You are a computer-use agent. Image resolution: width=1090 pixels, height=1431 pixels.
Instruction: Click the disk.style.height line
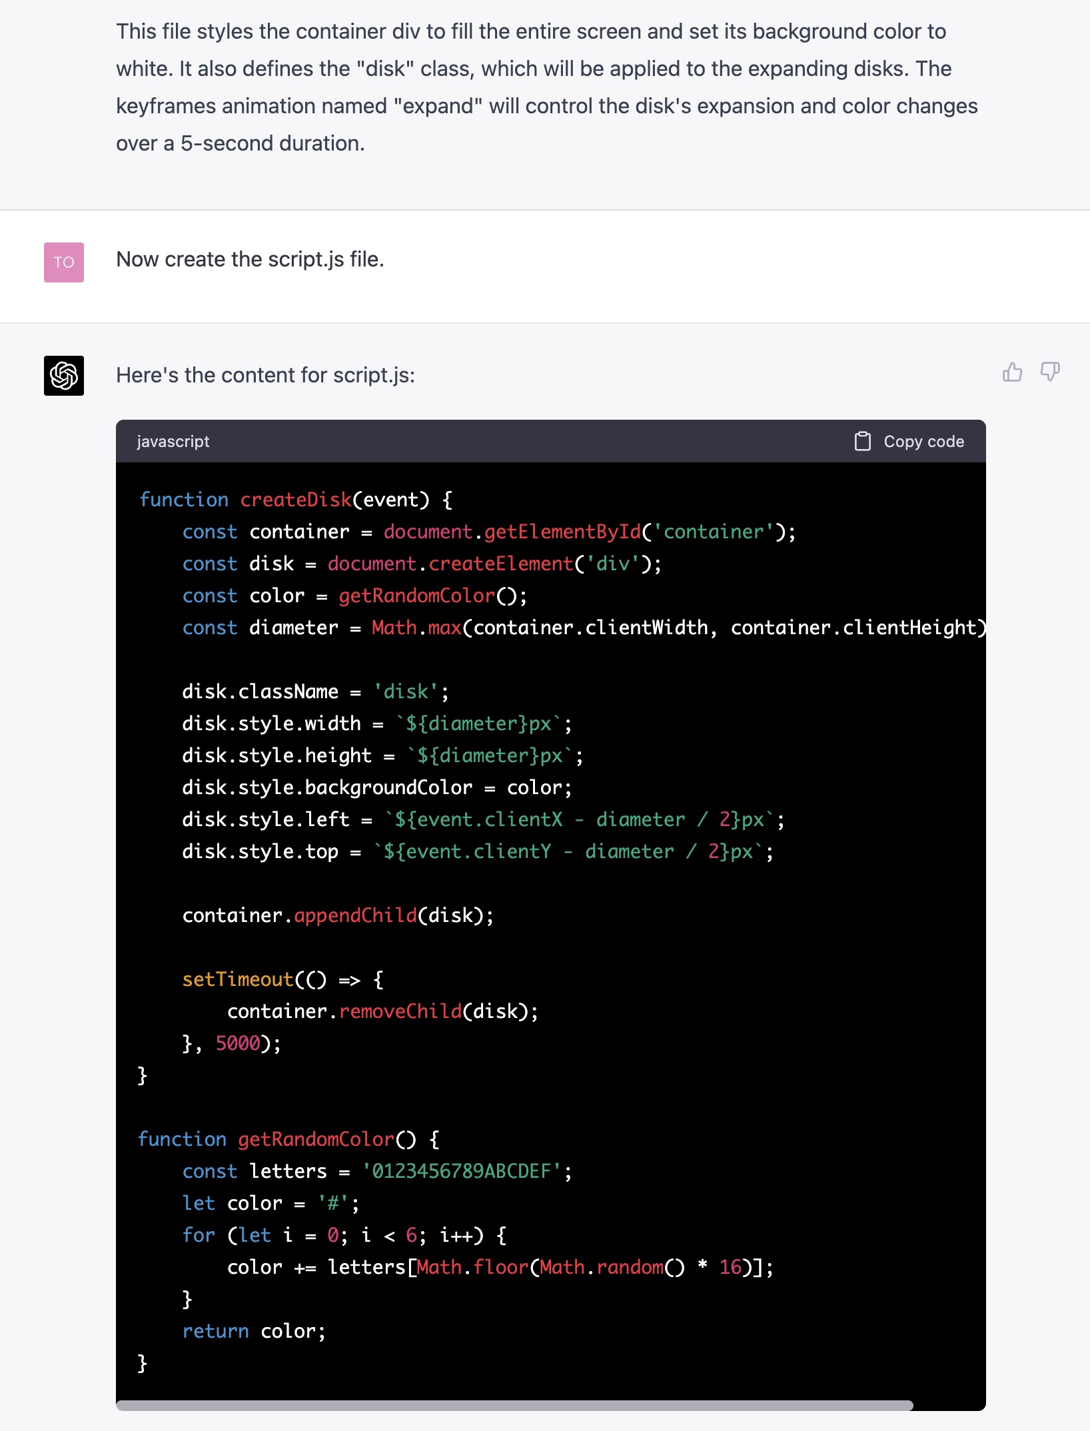[x=382, y=755]
